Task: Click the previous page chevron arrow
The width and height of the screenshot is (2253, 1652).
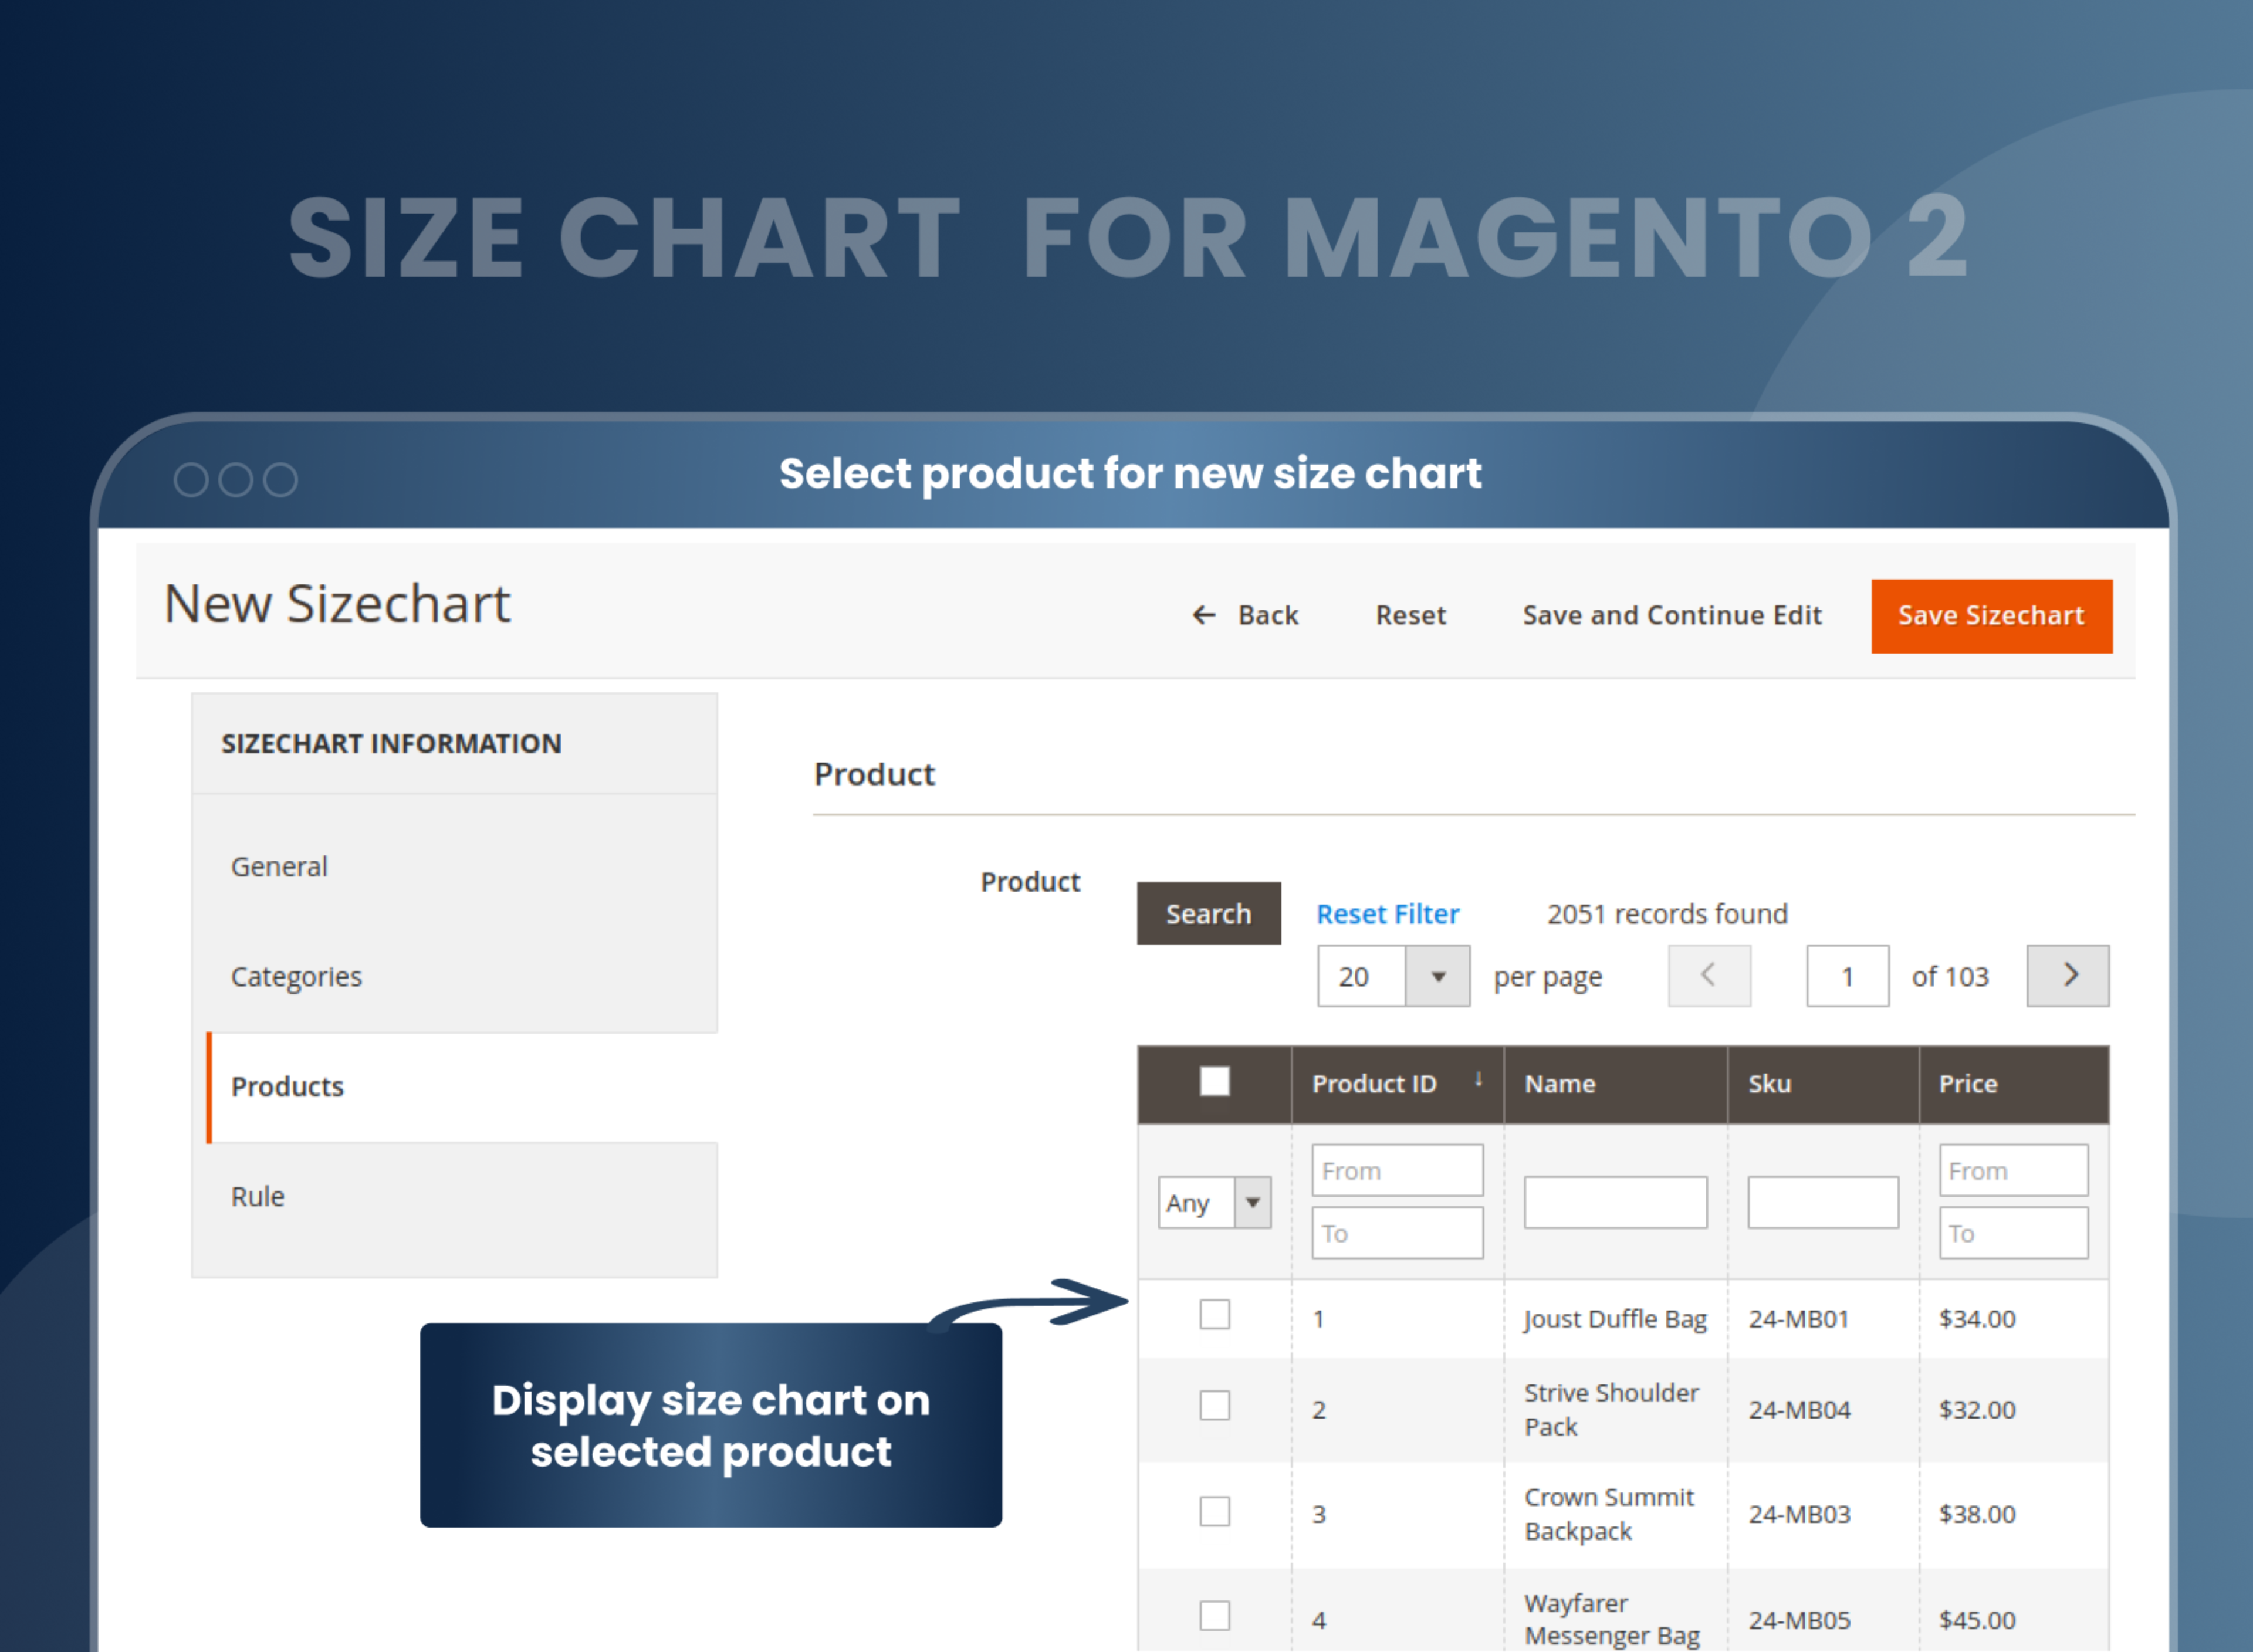Action: 1709,976
